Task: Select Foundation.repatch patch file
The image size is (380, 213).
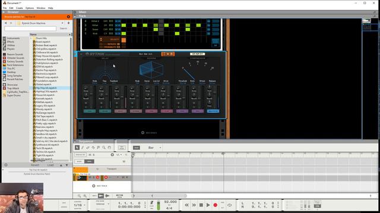Action: 46,80
